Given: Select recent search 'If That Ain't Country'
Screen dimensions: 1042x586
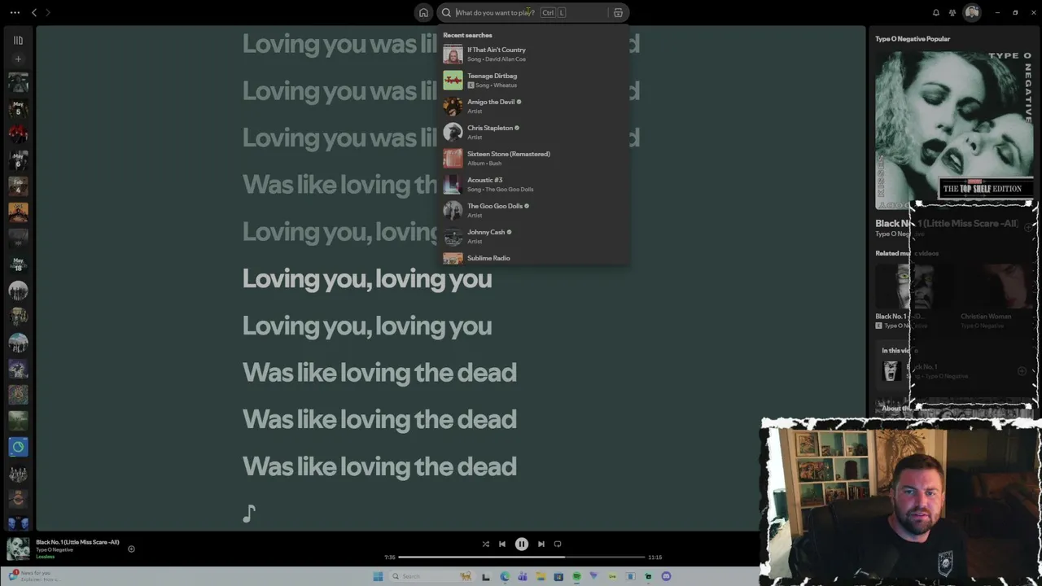Looking at the screenshot, I should click(x=534, y=55).
